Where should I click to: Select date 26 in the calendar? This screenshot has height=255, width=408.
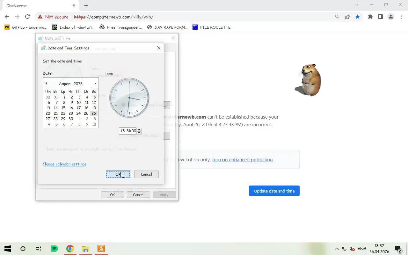click(93, 113)
